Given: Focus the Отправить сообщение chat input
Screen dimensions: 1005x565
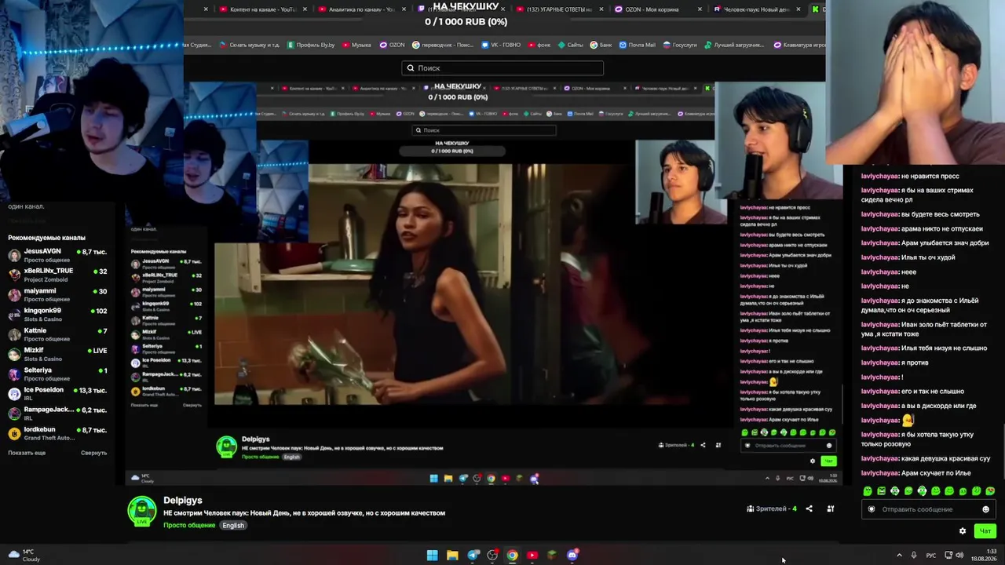Looking at the screenshot, I should tap(927, 509).
